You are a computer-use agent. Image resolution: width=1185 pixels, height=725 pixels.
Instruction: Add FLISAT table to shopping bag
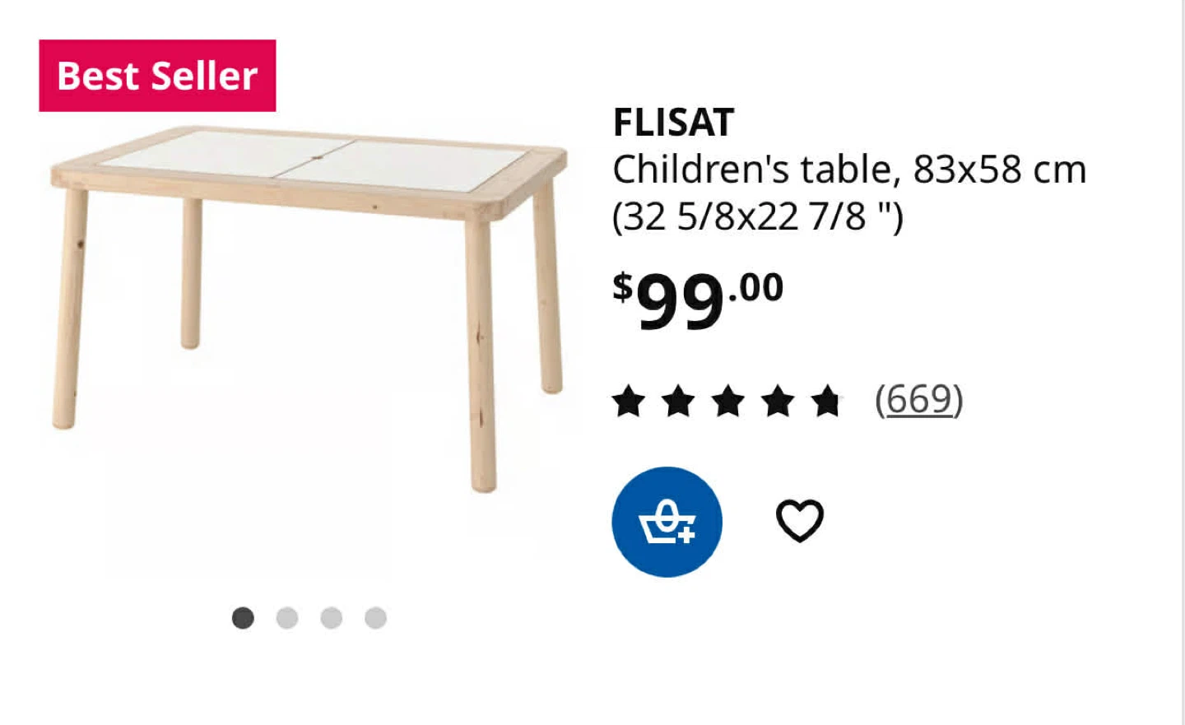(x=667, y=522)
